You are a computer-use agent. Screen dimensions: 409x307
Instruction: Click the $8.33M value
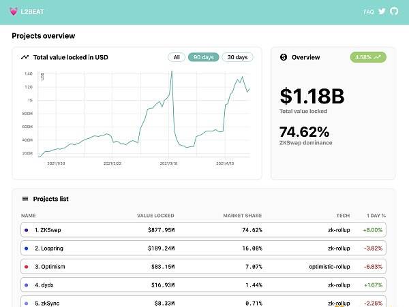point(164,304)
